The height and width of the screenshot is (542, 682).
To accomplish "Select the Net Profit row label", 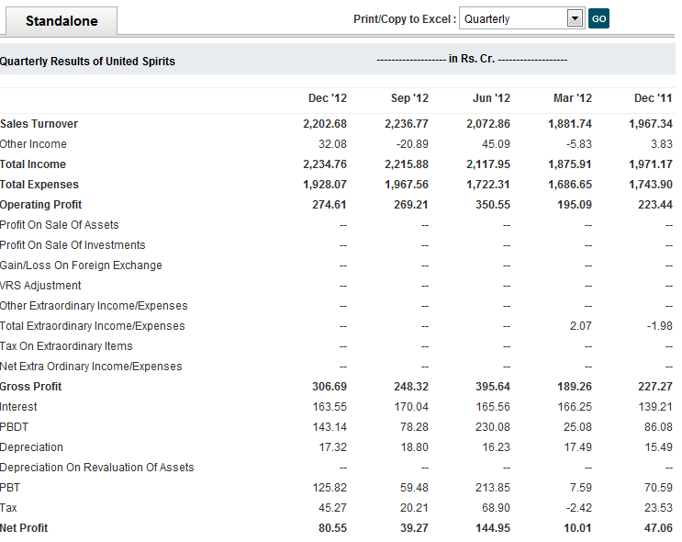I will pos(24,528).
